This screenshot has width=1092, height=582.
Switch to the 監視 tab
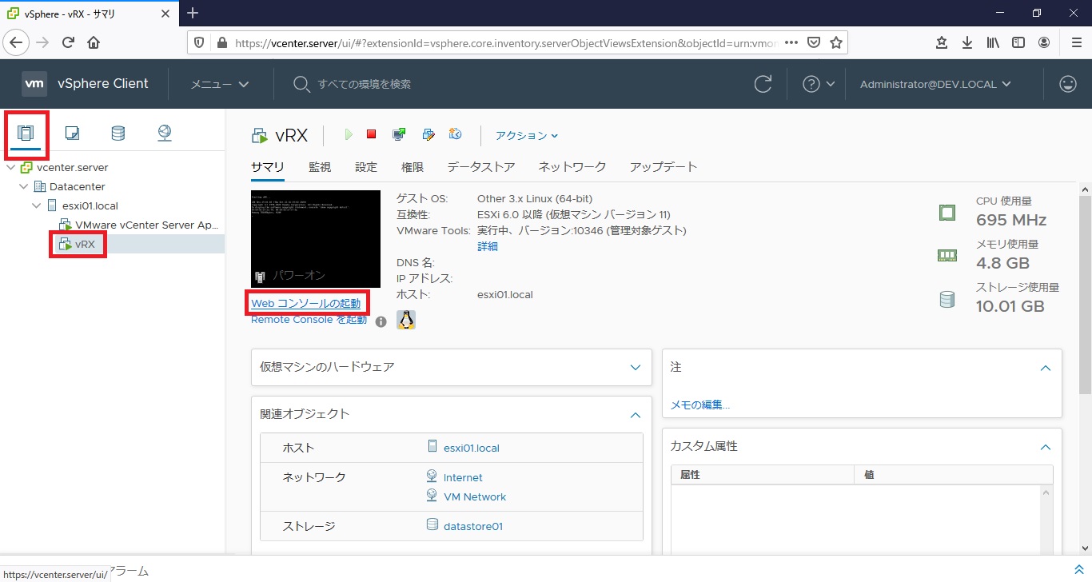320,167
